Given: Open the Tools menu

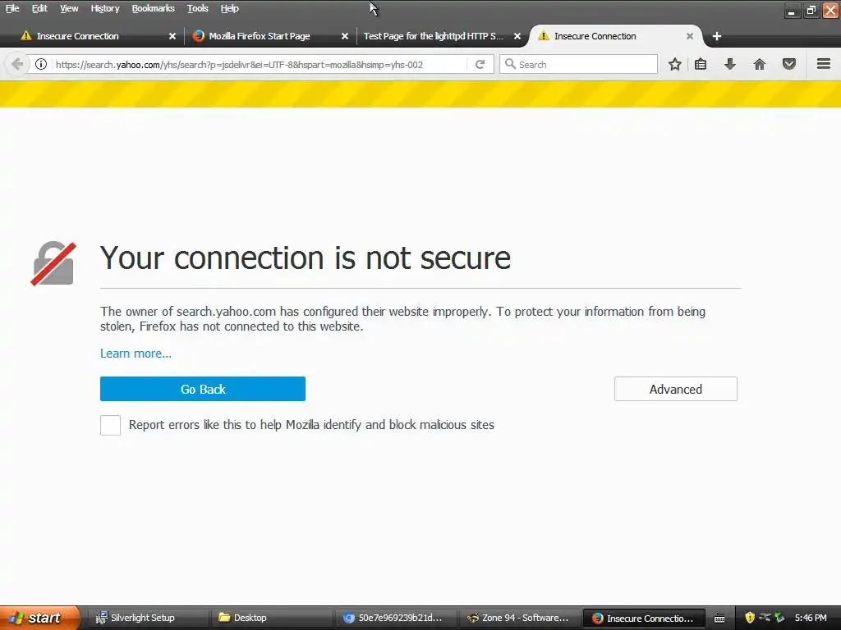Looking at the screenshot, I should tap(197, 8).
